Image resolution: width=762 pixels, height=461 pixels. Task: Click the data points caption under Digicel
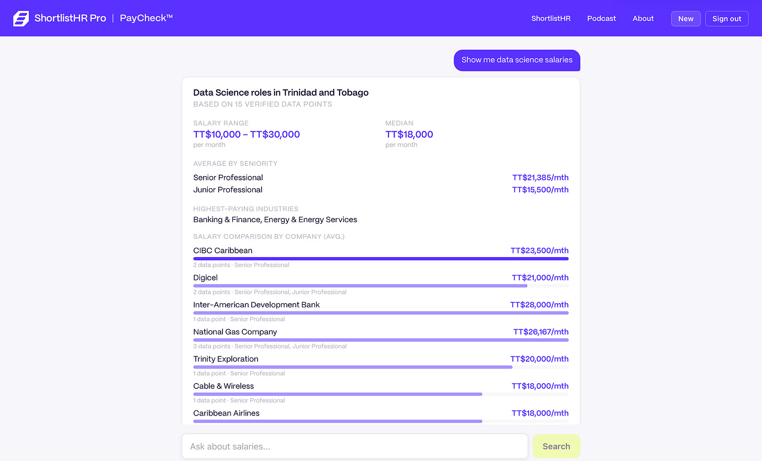point(270,292)
